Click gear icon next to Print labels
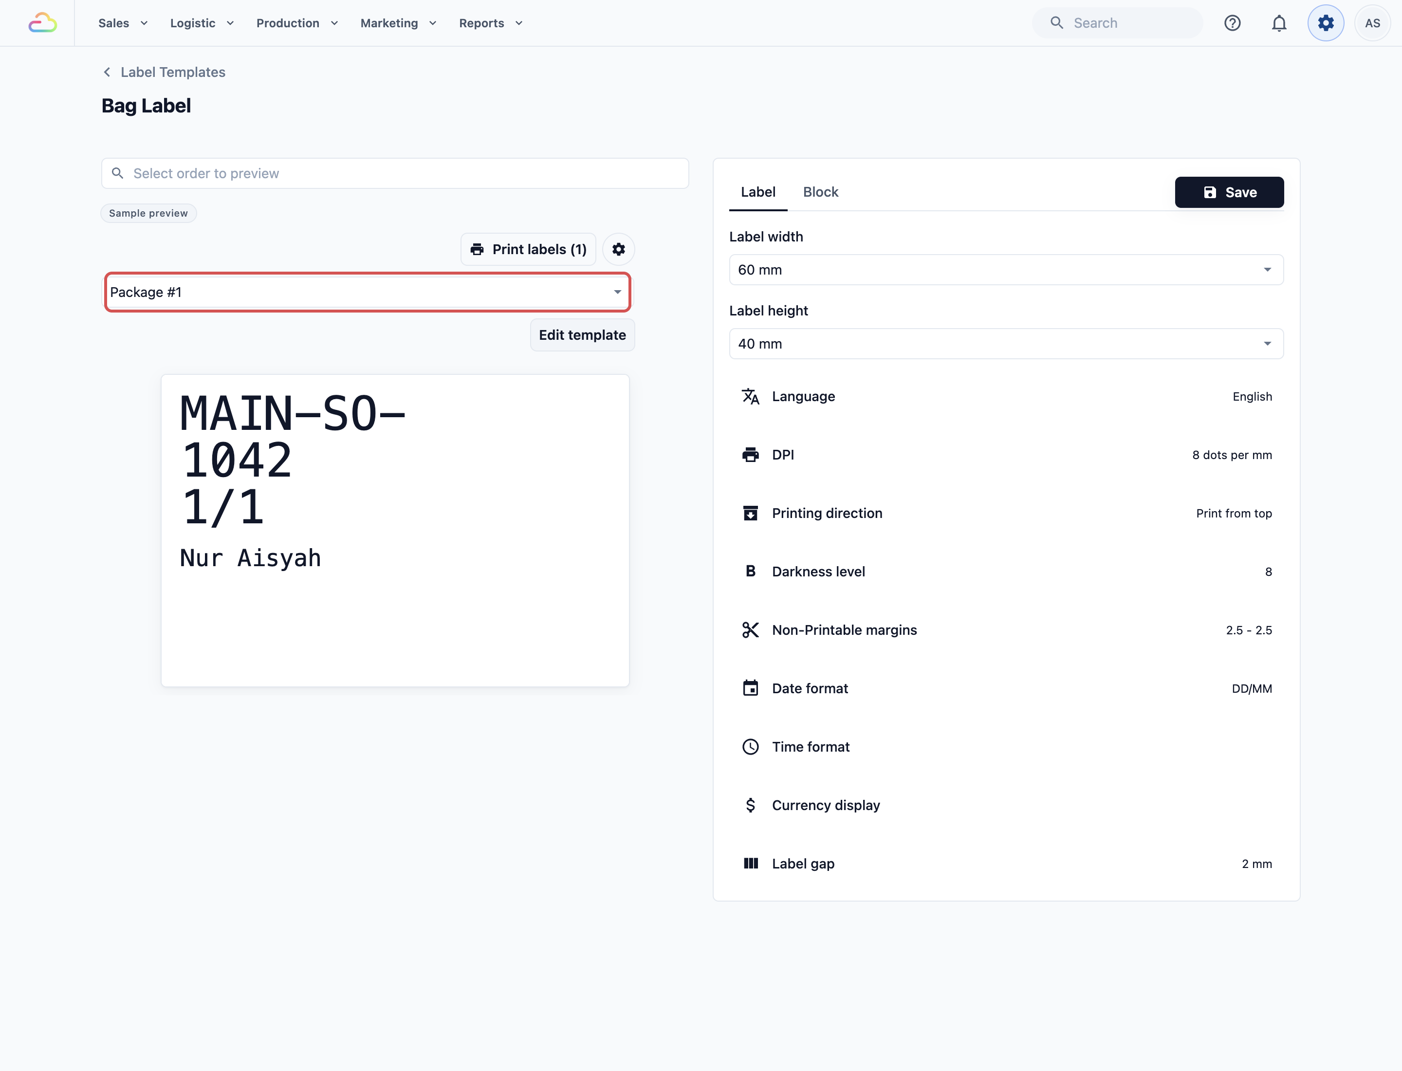1402x1071 pixels. (x=618, y=249)
